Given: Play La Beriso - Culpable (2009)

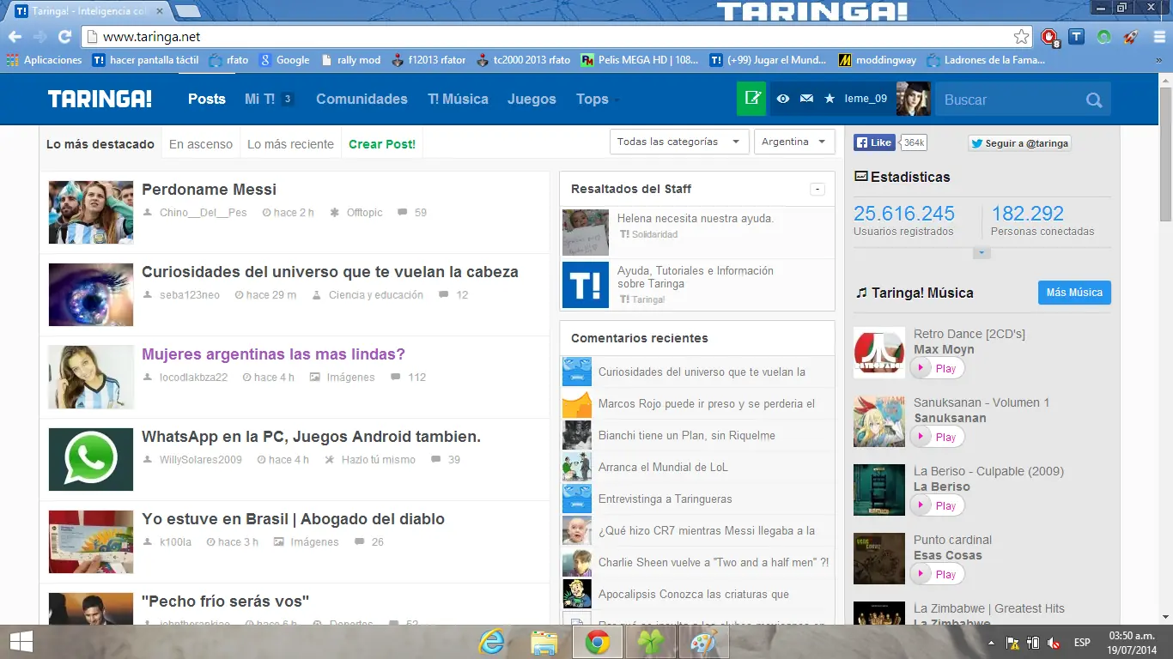Looking at the screenshot, I should [x=937, y=505].
